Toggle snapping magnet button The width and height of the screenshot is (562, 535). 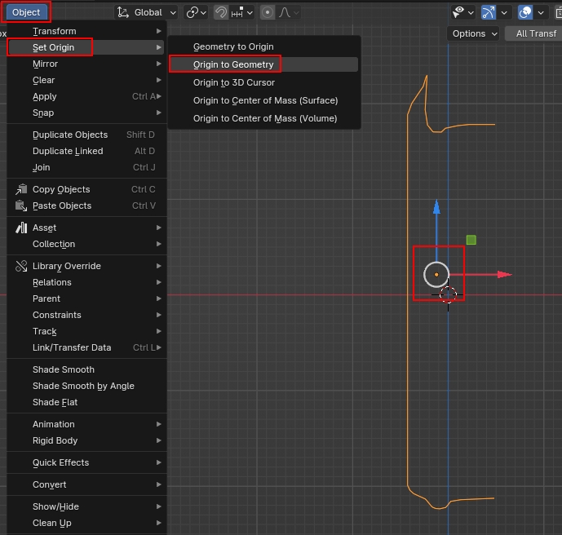tap(221, 12)
